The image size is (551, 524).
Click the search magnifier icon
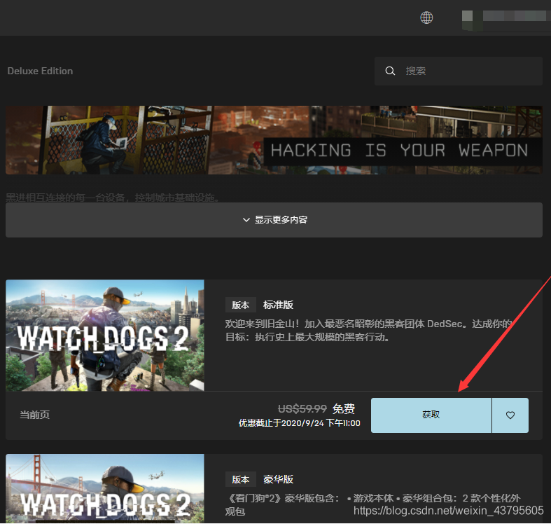pyautogui.click(x=390, y=71)
